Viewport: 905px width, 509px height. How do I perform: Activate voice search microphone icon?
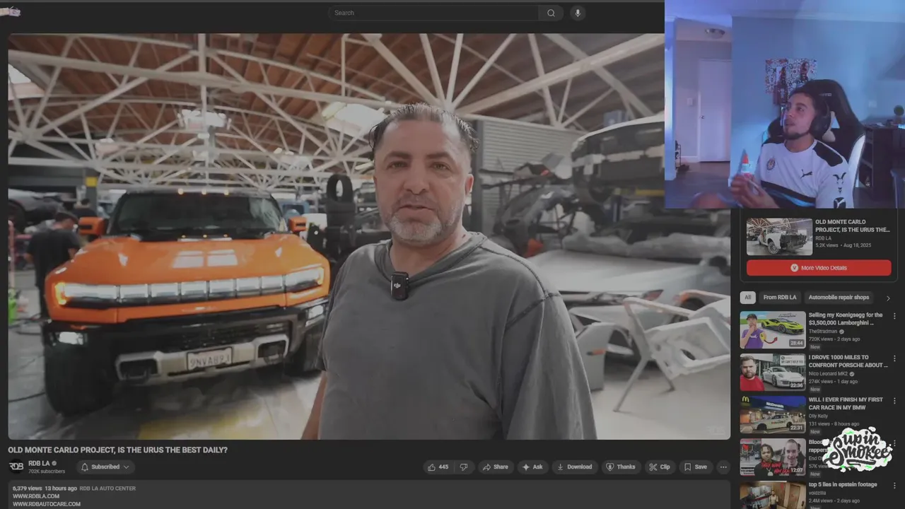coord(578,13)
